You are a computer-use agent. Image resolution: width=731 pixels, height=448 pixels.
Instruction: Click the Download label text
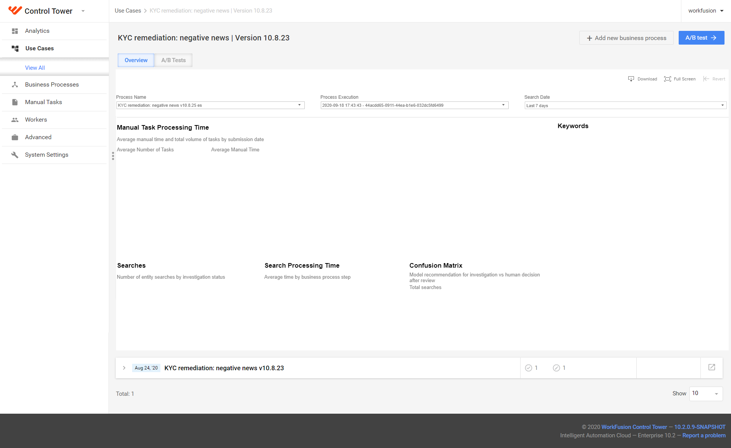(x=647, y=79)
